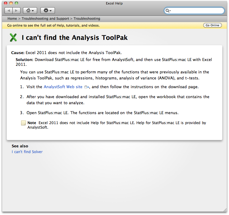Image resolution: width=229 pixels, height=215 pixels.
Task: Click the "I can't find the Analysis ToolPak" heading
Action: point(75,37)
